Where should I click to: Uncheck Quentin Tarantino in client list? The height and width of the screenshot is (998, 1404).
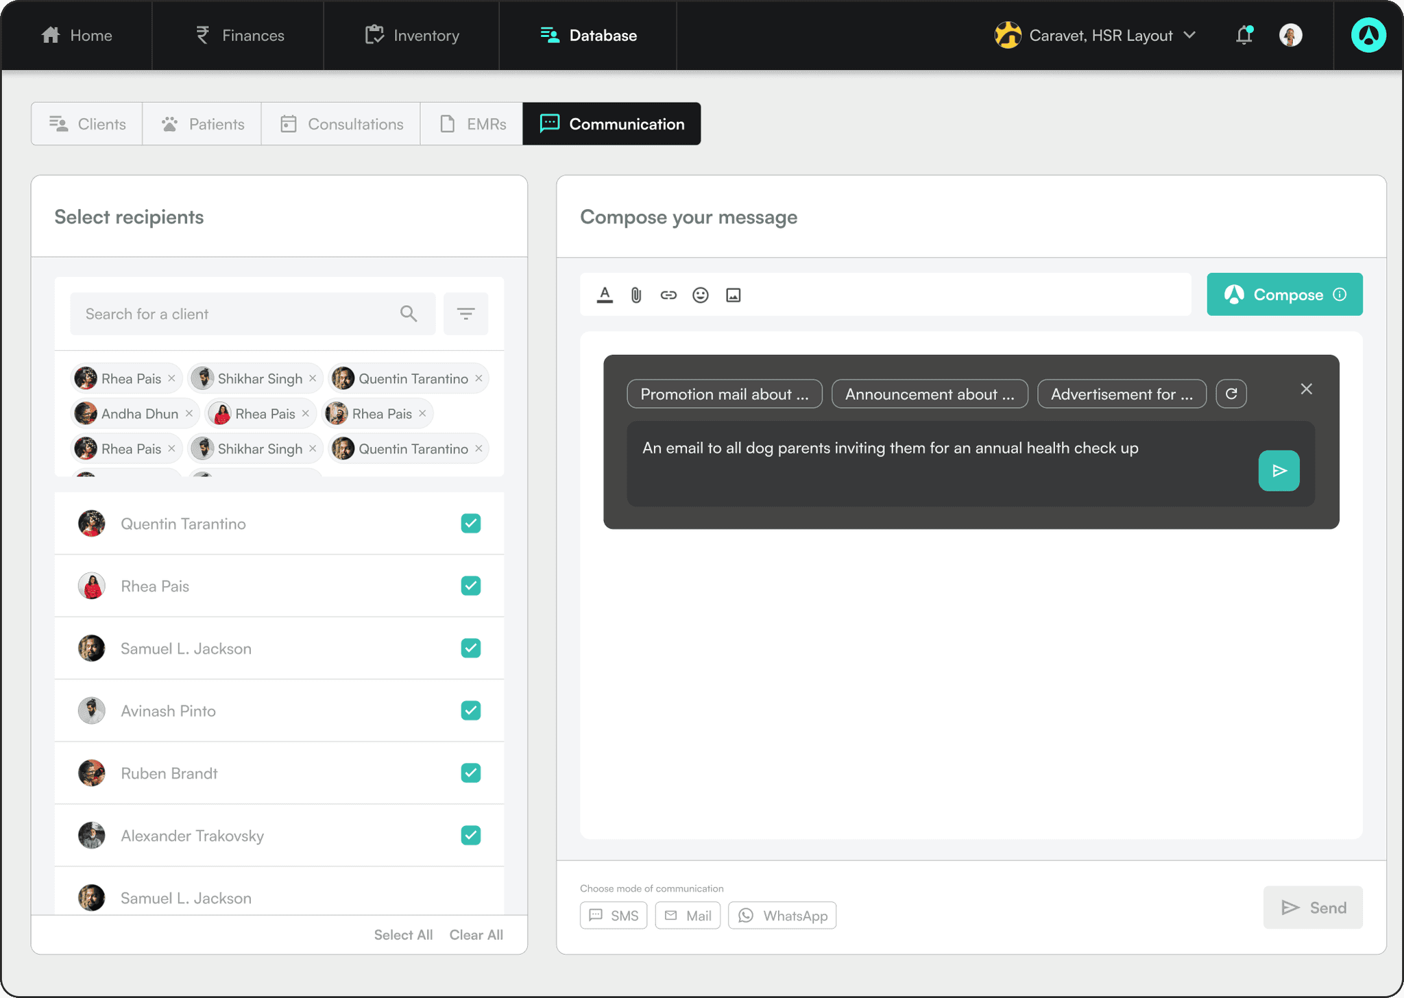[470, 524]
